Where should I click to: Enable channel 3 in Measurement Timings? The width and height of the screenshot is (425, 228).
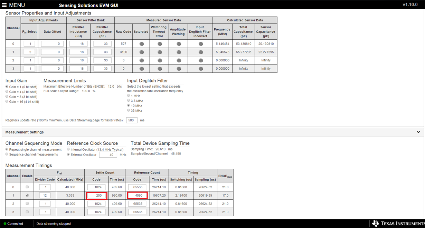click(27, 212)
